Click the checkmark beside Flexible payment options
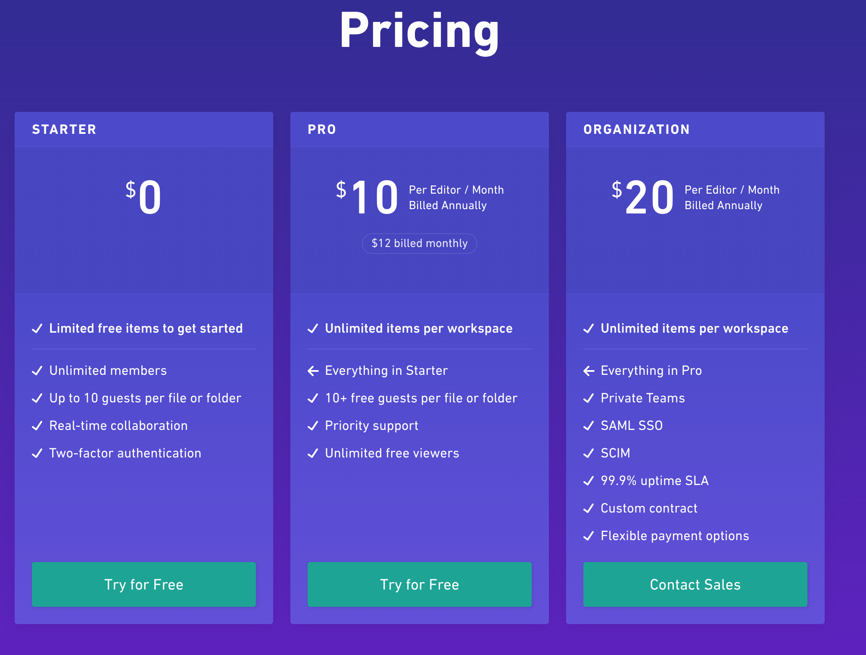The height and width of the screenshot is (655, 866). tap(589, 536)
